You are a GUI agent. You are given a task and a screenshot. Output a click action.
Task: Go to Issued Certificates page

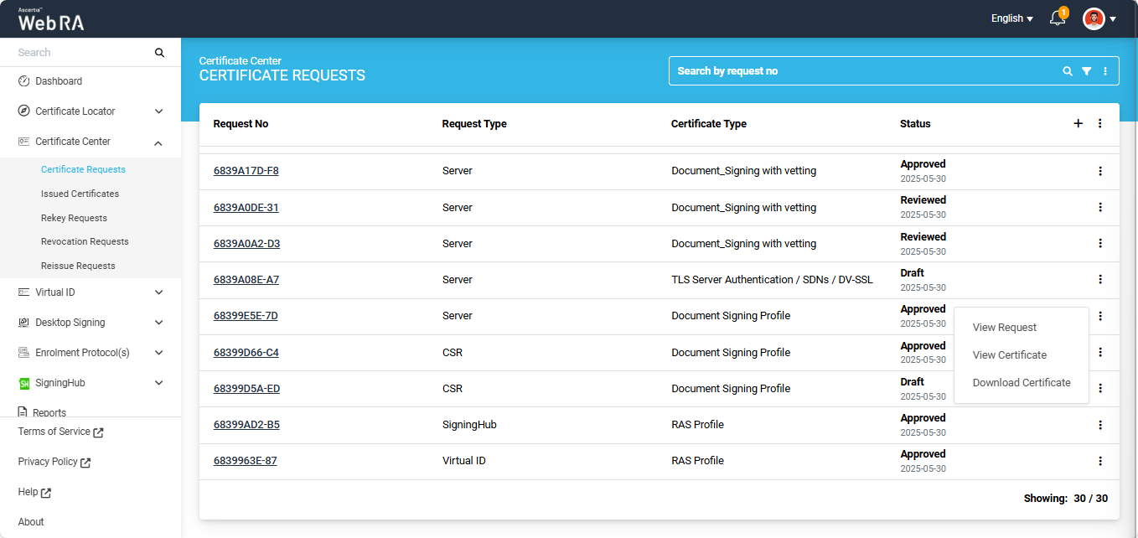[x=80, y=194]
